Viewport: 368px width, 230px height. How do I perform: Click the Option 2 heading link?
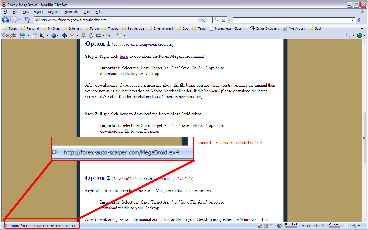tap(97, 178)
